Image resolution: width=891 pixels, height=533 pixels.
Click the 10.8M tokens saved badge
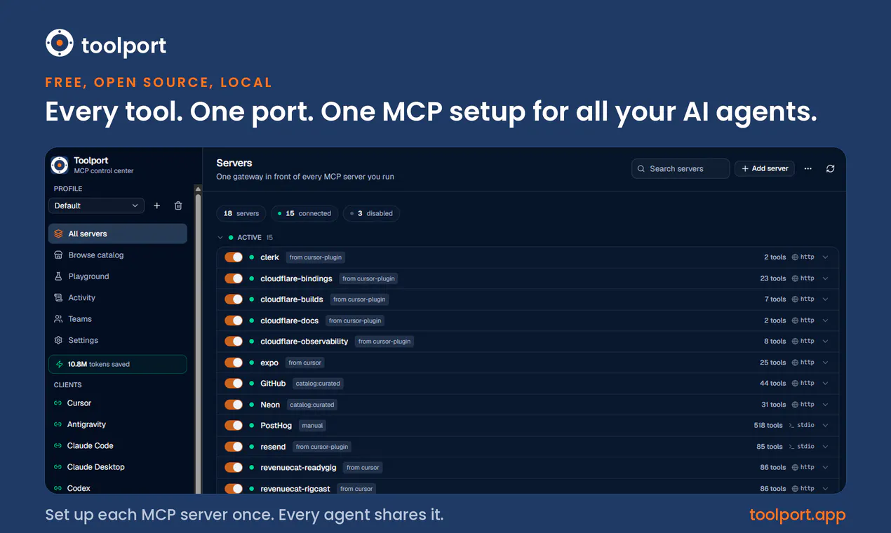tap(117, 364)
